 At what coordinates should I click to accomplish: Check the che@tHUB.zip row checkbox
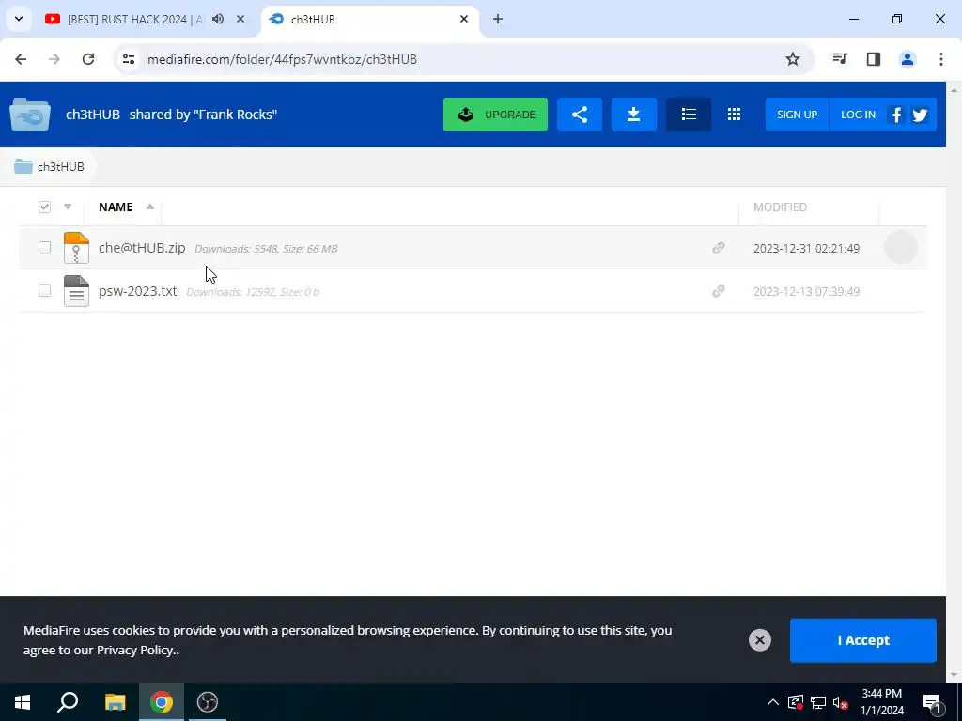tap(44, 247)
